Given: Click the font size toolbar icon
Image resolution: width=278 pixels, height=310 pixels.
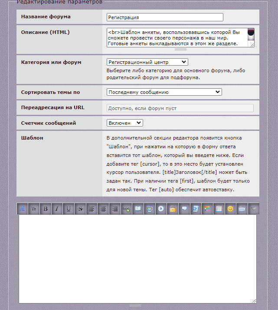Looking at the screenshot, I should pos(34,209).
